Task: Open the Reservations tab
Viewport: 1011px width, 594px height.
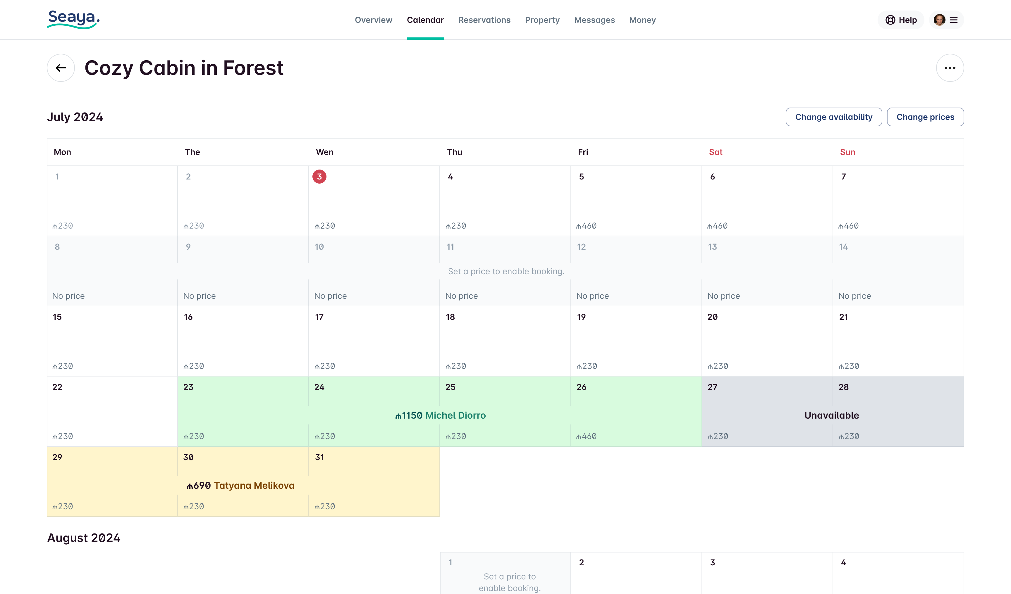Action: [x=484, y=20]
